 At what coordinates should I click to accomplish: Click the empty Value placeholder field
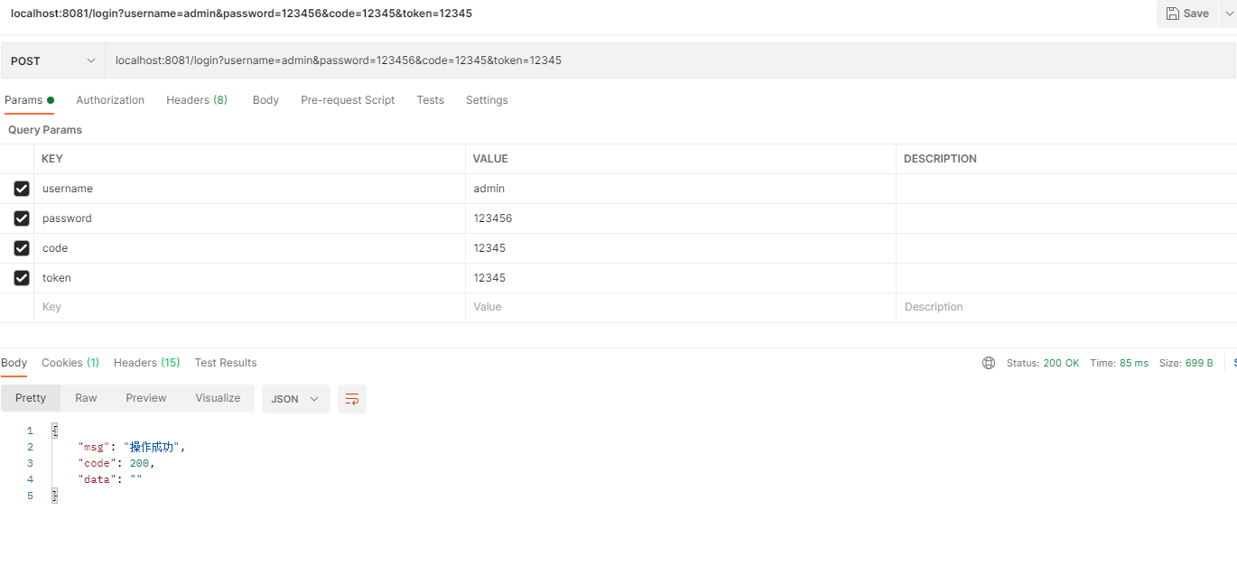click(x=681, y=307)
